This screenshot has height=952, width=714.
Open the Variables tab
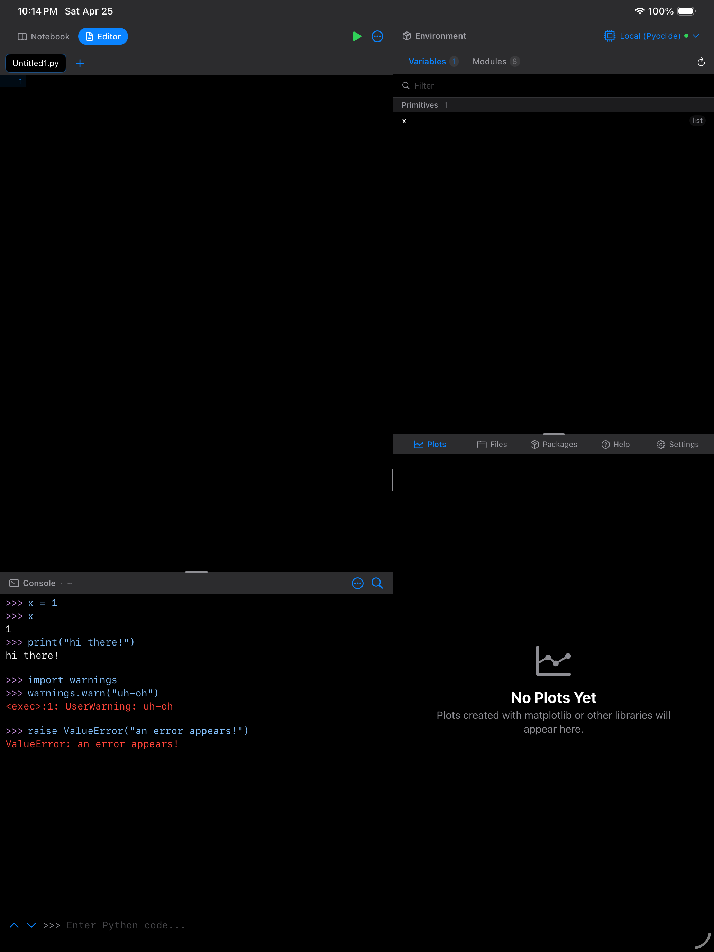pyautogui.click(x=433, y=62)
